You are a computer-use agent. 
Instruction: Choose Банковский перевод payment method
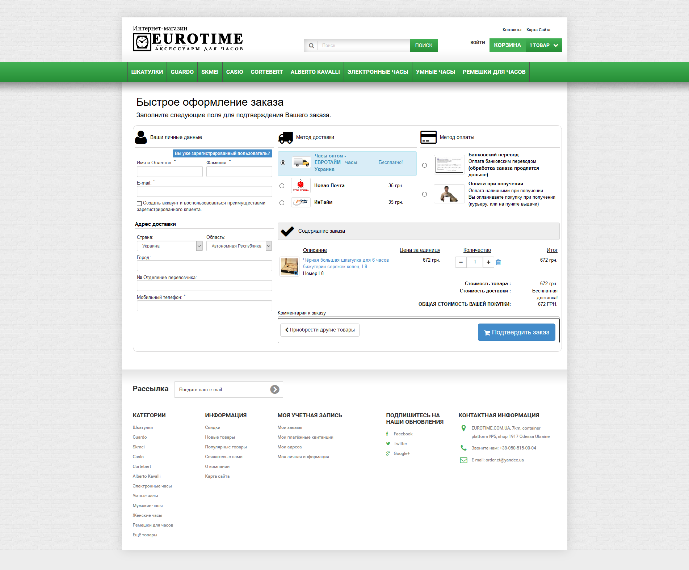point(424,165)
